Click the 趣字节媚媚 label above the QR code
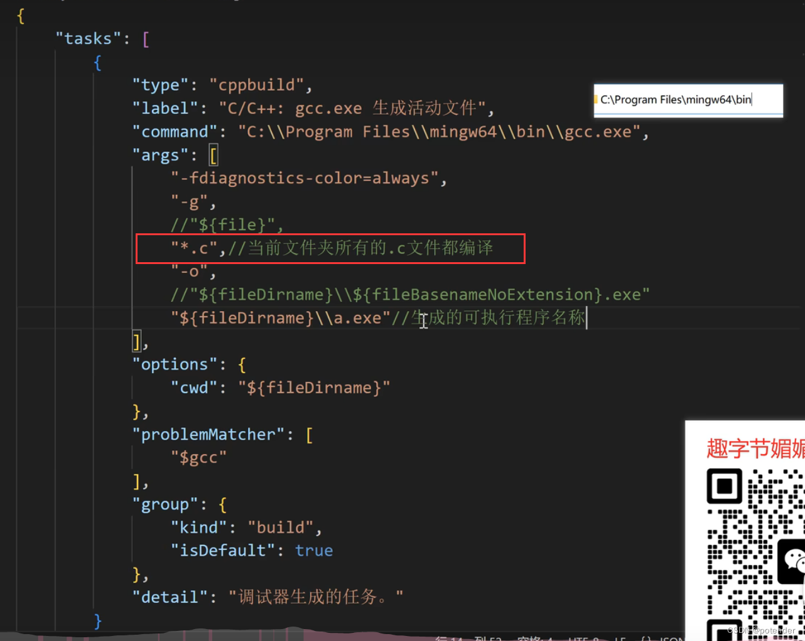 (752, 447)
